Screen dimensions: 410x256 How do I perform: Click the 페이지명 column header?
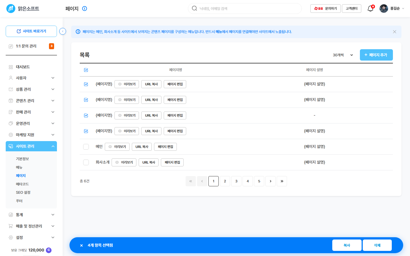click(x=176, y=70)
